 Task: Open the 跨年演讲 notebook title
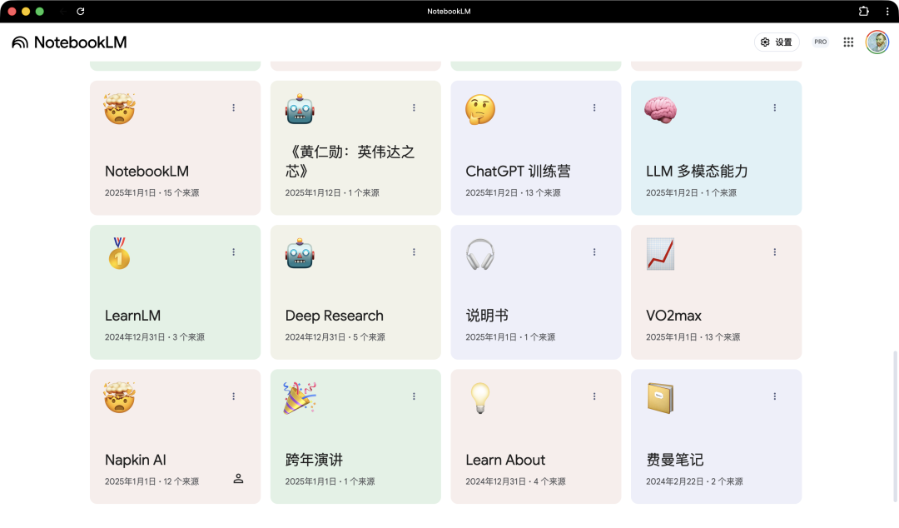tap(314, 460)
